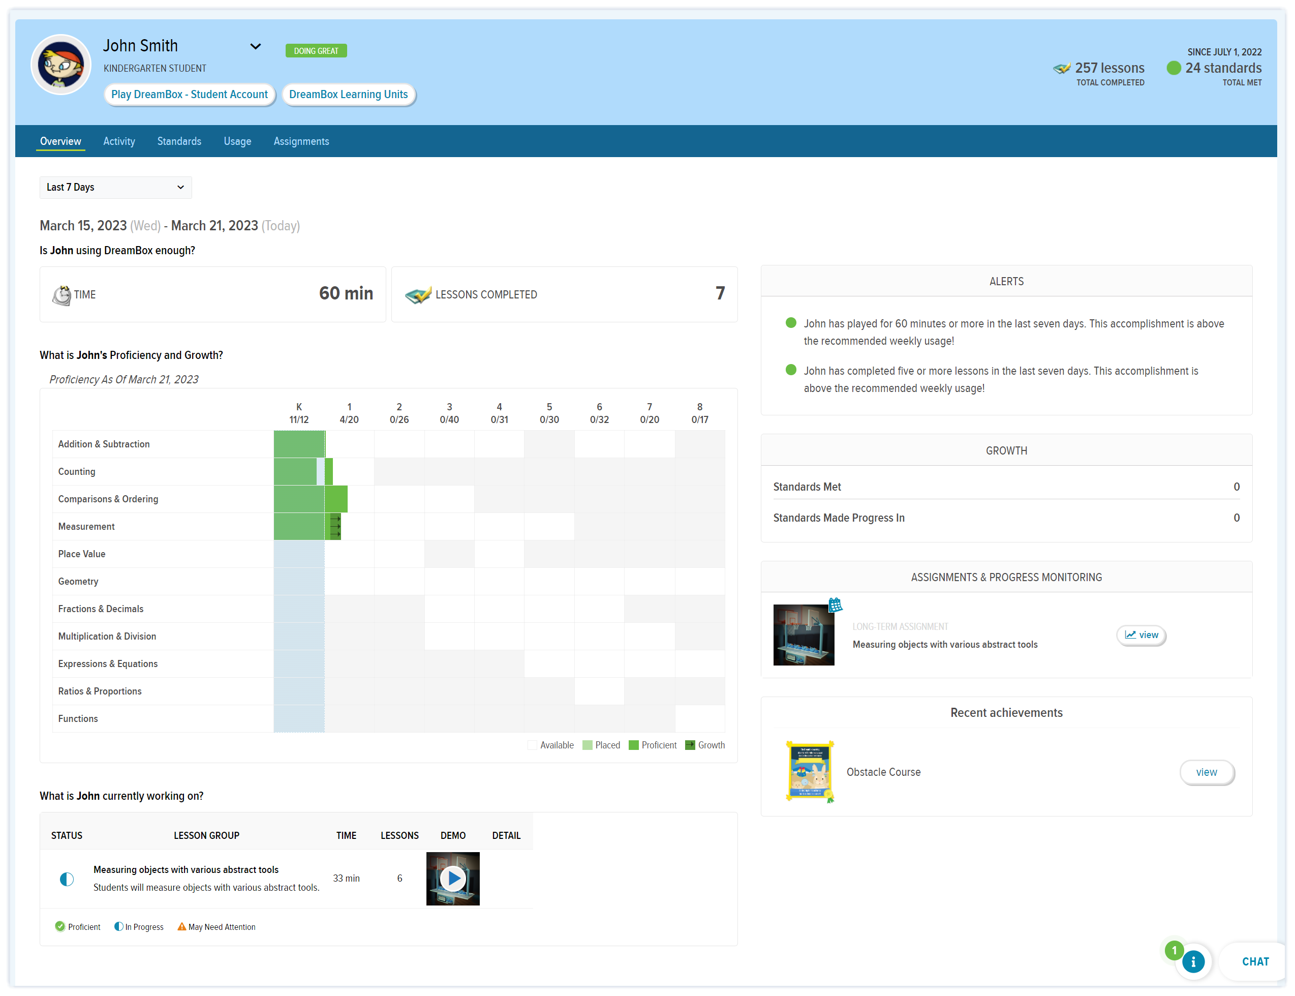Play the lesson demo video

click(453, 879)
